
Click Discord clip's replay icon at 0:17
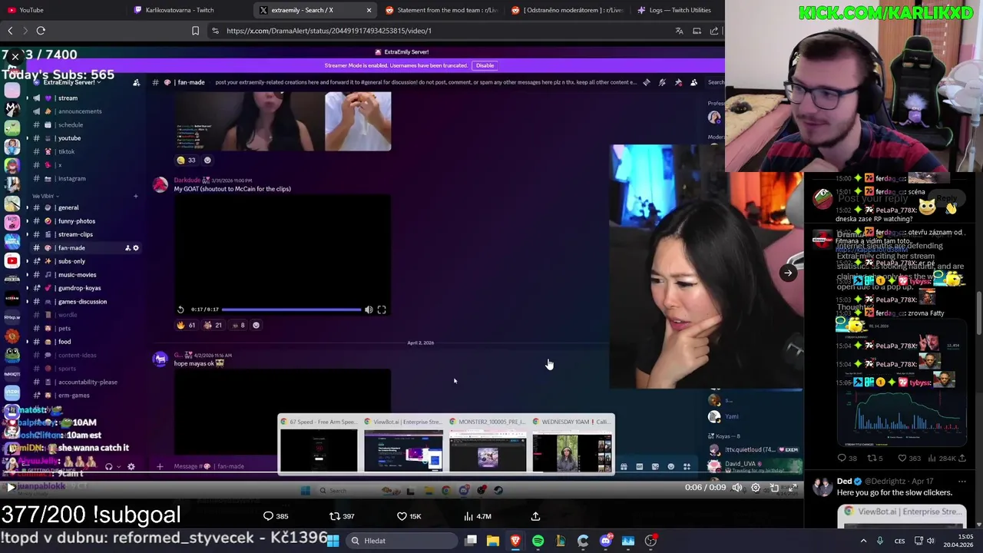click(180, 310)
